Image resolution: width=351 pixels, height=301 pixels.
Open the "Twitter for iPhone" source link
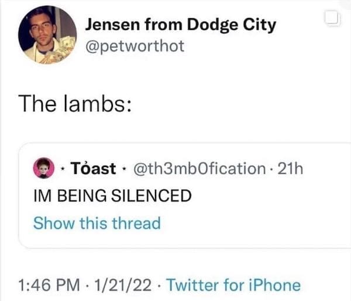[233, 285]
